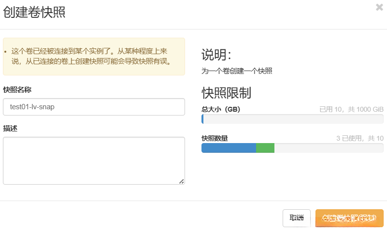Select the 描述 field label
The image size is (387, 232).
coord(11,128)
